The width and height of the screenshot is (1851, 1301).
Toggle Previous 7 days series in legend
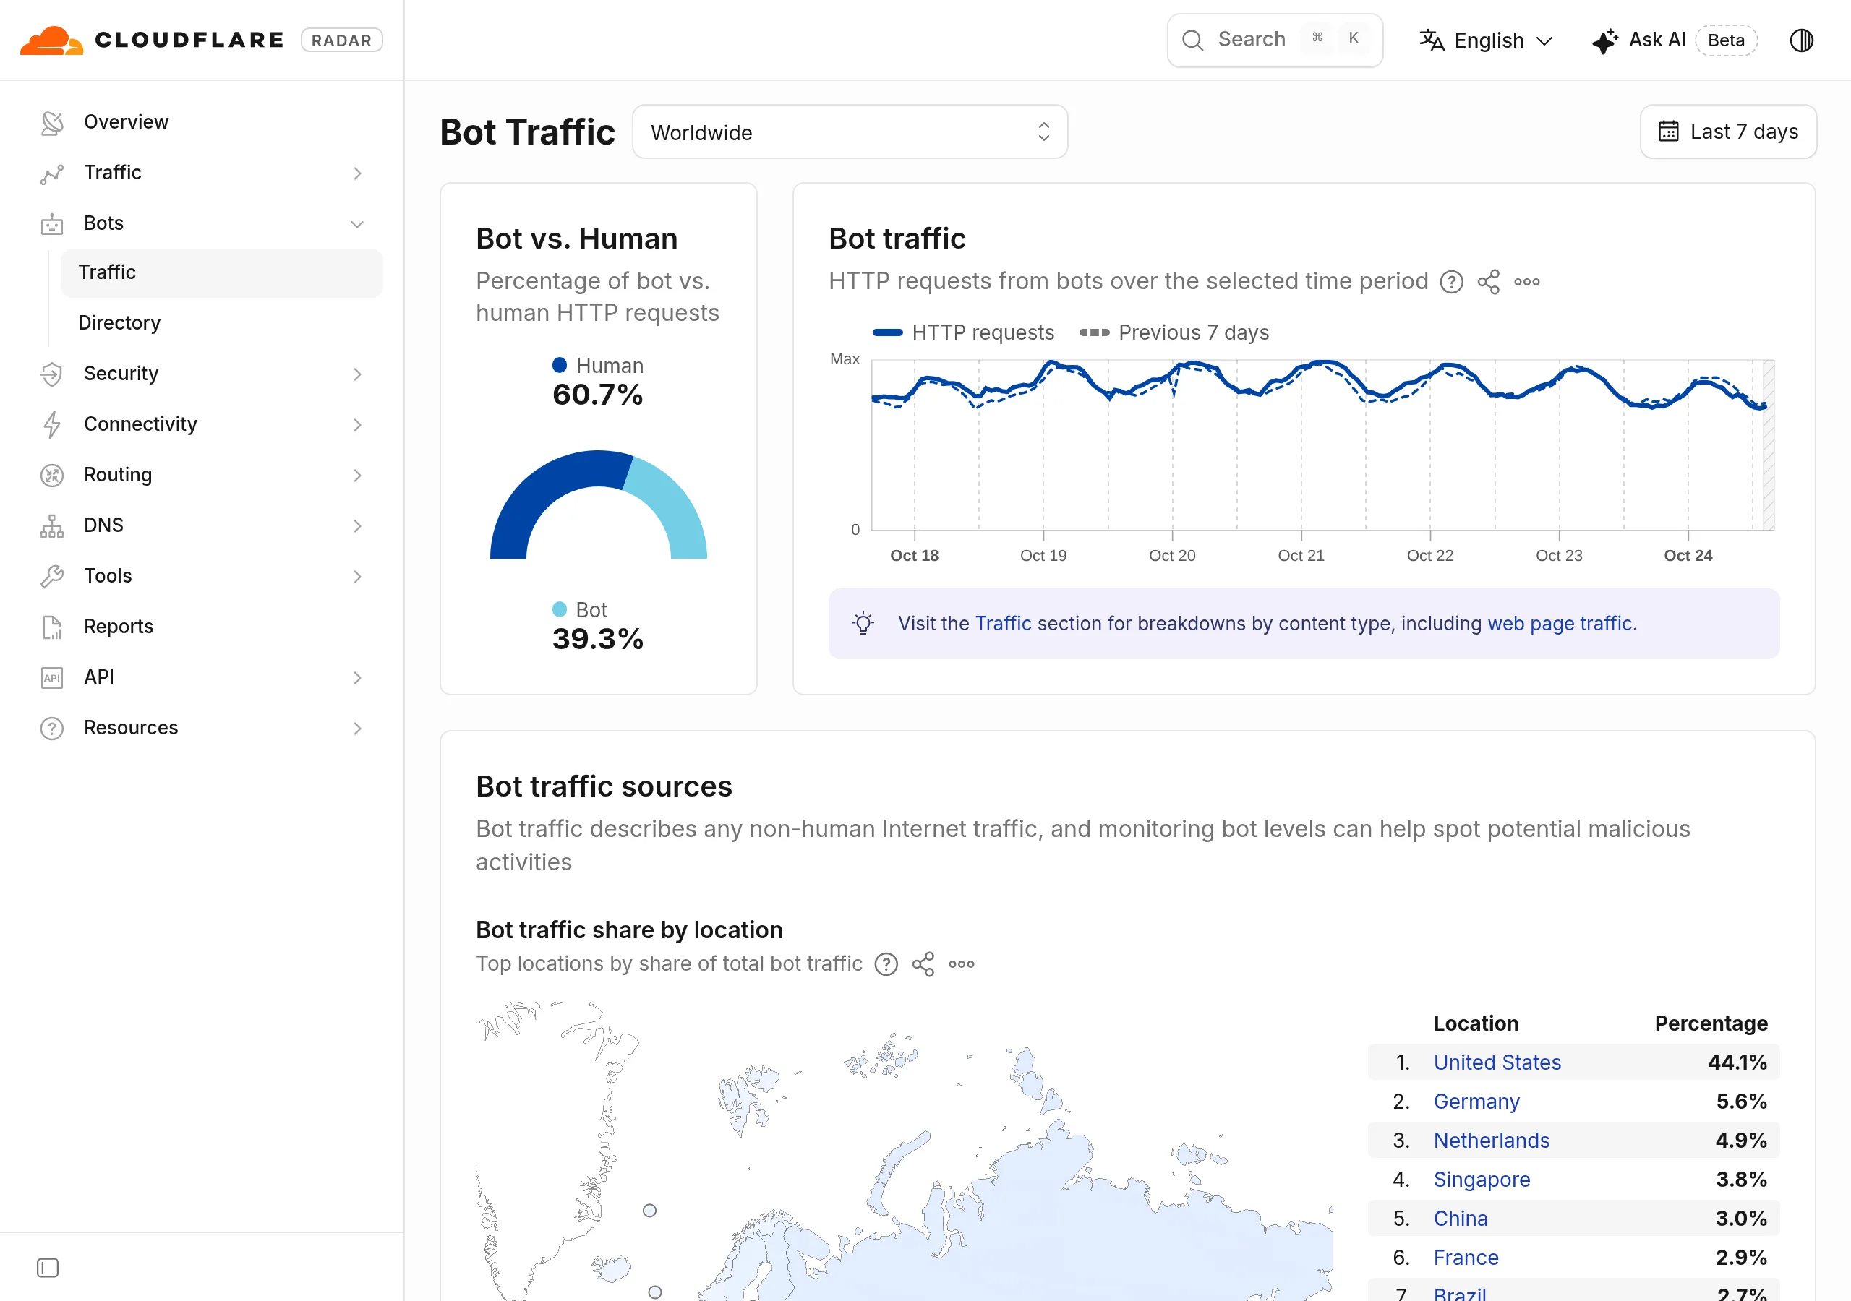pos(1174,333)
